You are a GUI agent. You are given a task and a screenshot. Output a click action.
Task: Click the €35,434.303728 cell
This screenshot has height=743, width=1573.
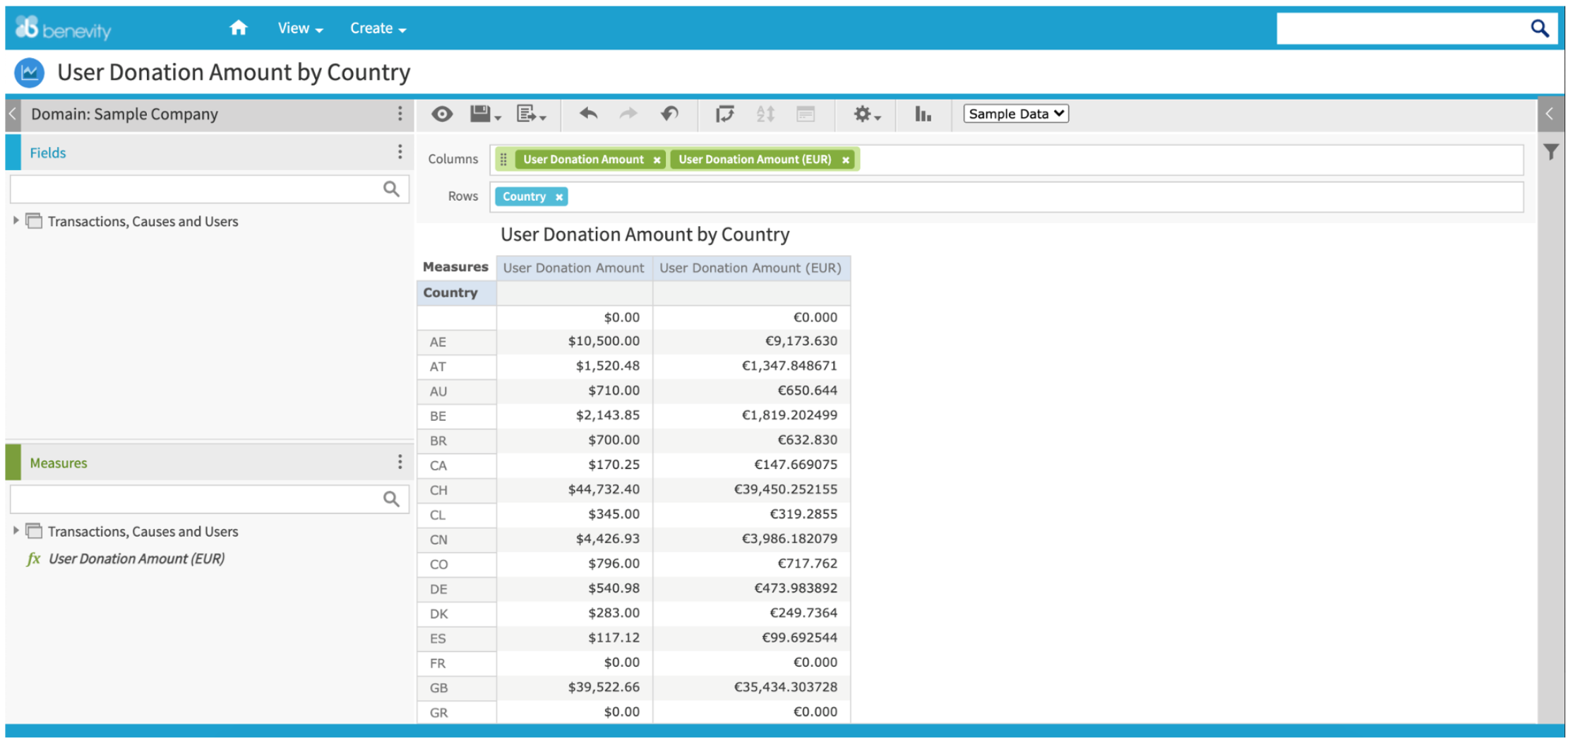[751, 687]
